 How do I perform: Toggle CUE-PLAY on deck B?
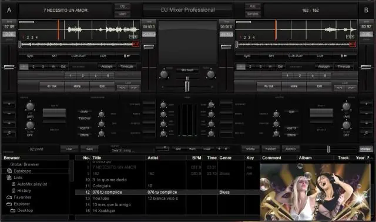[296, 56]
